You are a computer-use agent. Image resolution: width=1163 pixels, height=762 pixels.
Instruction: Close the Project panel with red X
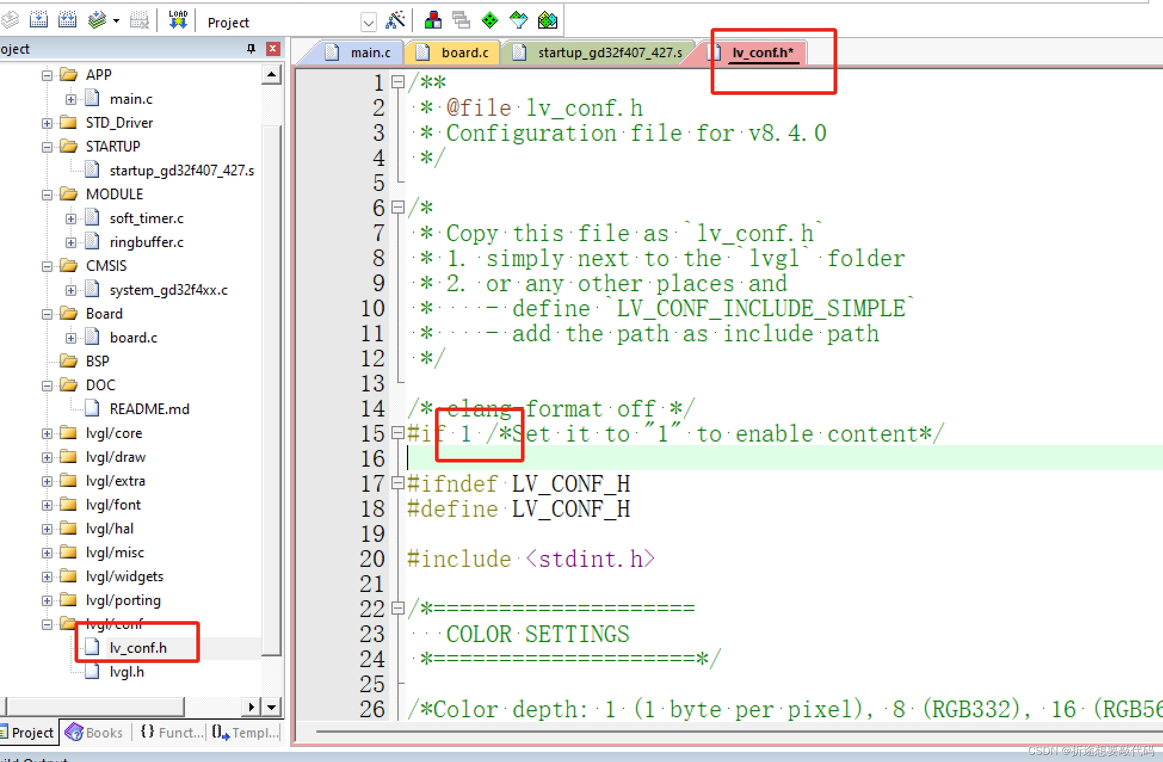coord(273,48)
